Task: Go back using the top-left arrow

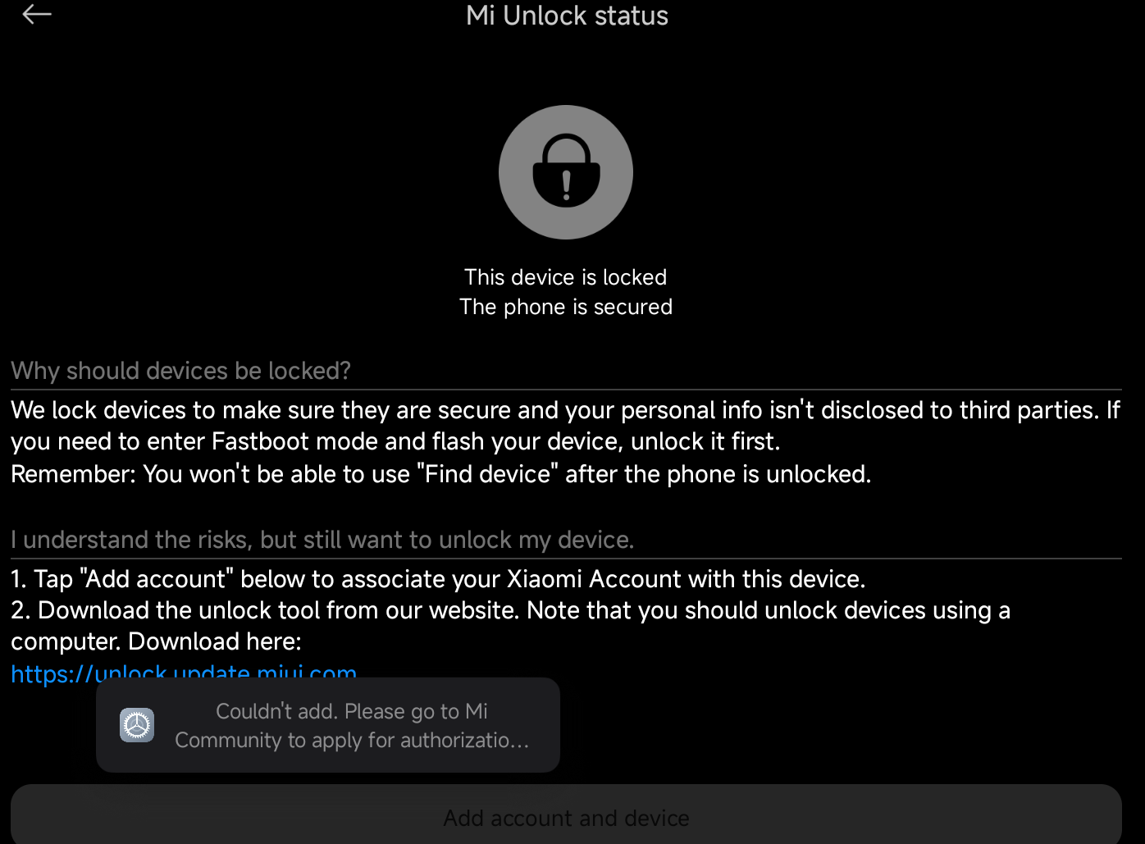Action: [x=37, y=14]
